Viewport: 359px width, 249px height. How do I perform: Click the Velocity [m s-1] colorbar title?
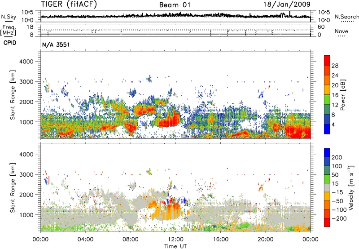(x=351, y=188)
